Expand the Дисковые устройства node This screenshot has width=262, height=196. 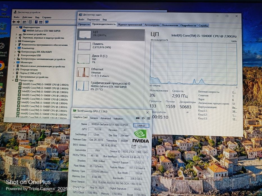point(16,34)
